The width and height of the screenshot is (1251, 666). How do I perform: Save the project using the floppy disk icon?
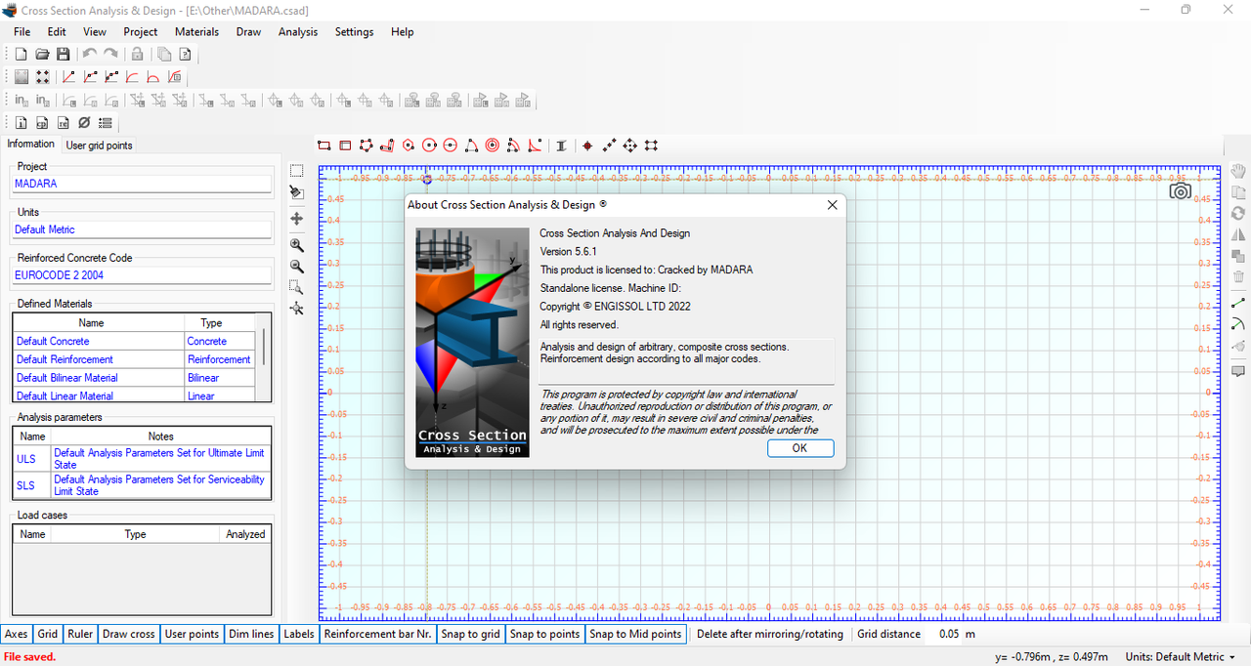click(64, 55)
